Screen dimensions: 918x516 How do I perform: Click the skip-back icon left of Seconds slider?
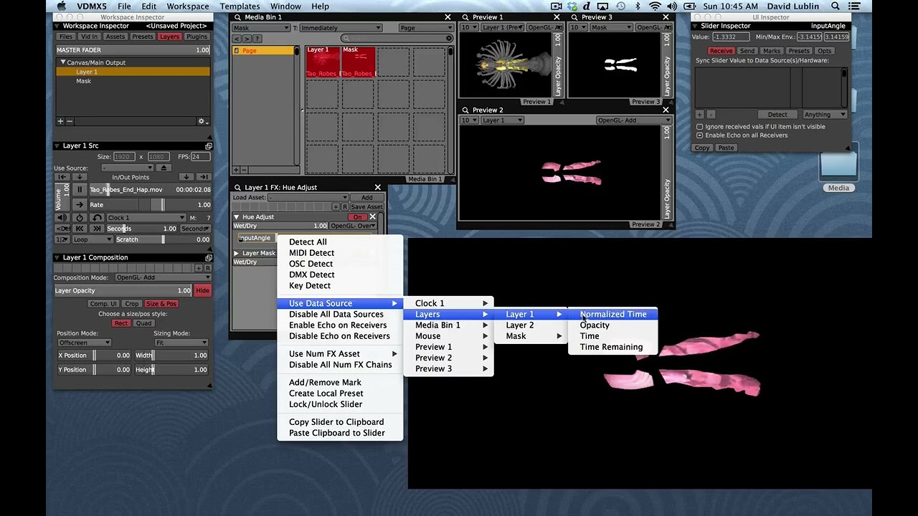[x=80, y=229]
